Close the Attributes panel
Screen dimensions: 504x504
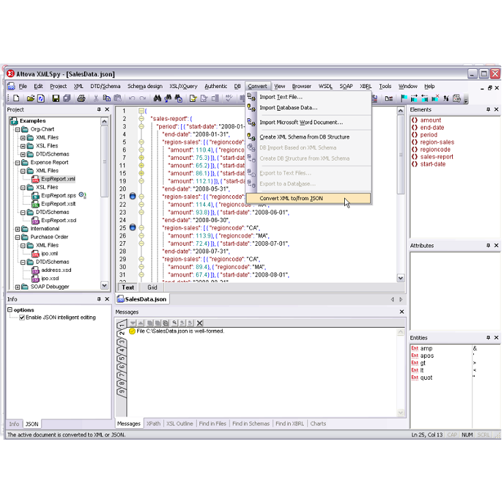click(x=496, y=245)
